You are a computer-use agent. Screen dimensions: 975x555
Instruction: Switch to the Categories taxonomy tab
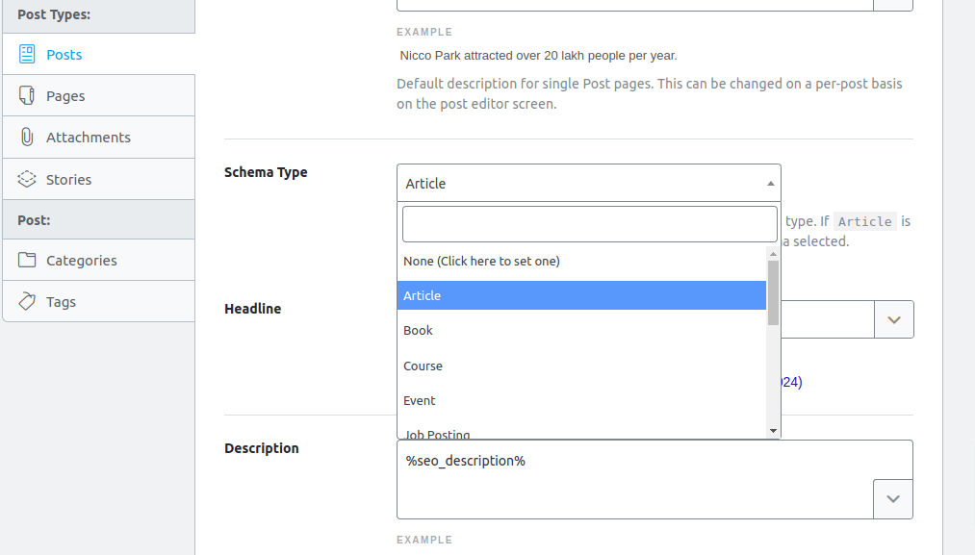click(x=81, y=260)
